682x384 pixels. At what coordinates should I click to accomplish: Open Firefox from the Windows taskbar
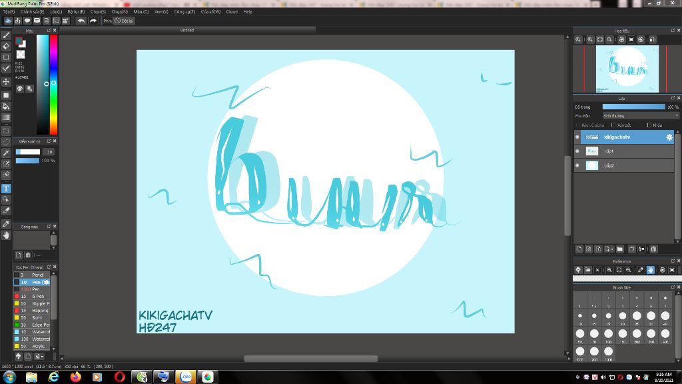pos(75,377)
